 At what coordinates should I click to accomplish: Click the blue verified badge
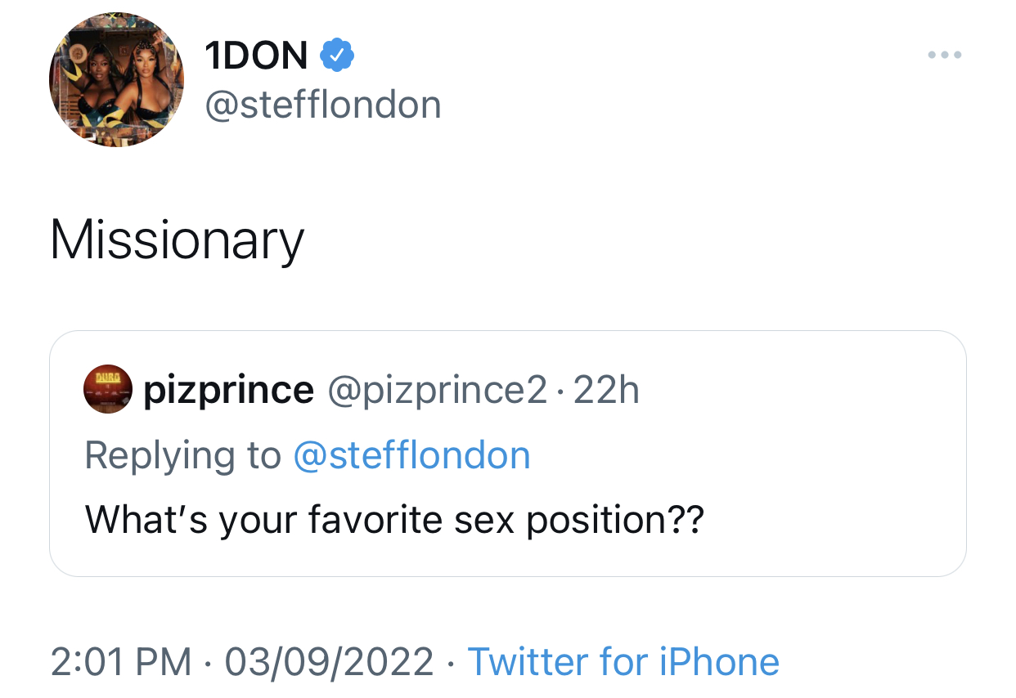pos(336,56)
